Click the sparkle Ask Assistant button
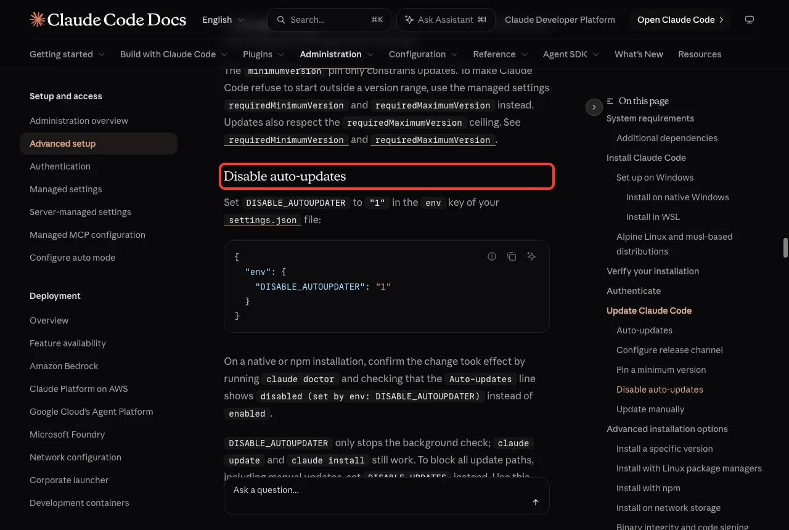This screenshot has width=789, height=530. point(446,20)
